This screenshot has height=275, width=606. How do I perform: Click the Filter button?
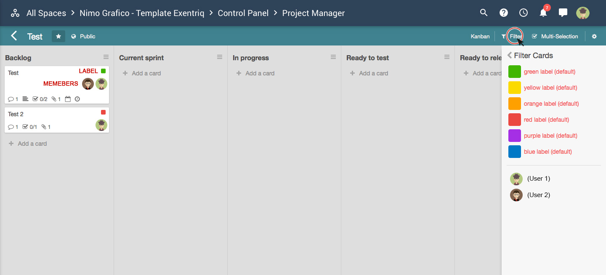pos(512,37)
